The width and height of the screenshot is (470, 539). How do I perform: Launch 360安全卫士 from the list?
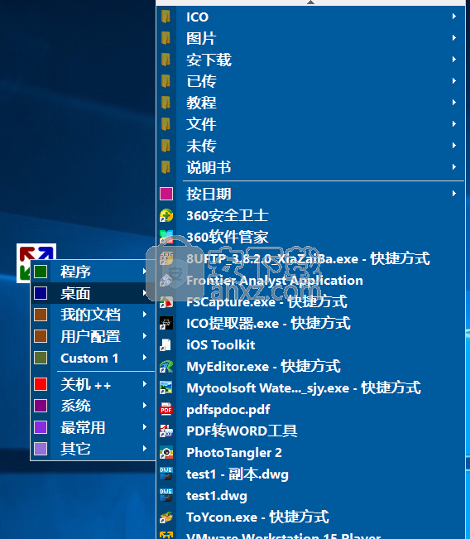[x=310, y=215]
